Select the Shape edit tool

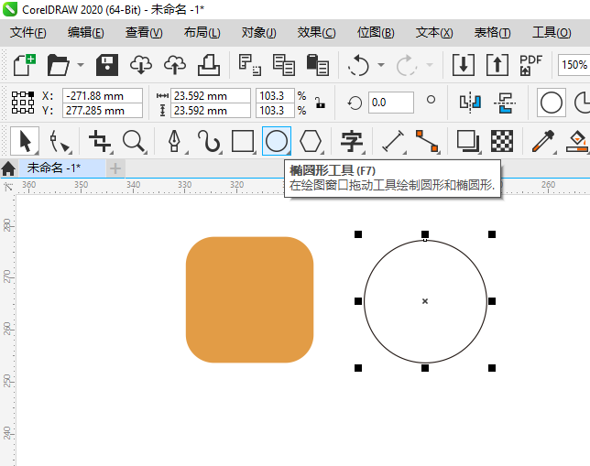click(x=59, y=141)
